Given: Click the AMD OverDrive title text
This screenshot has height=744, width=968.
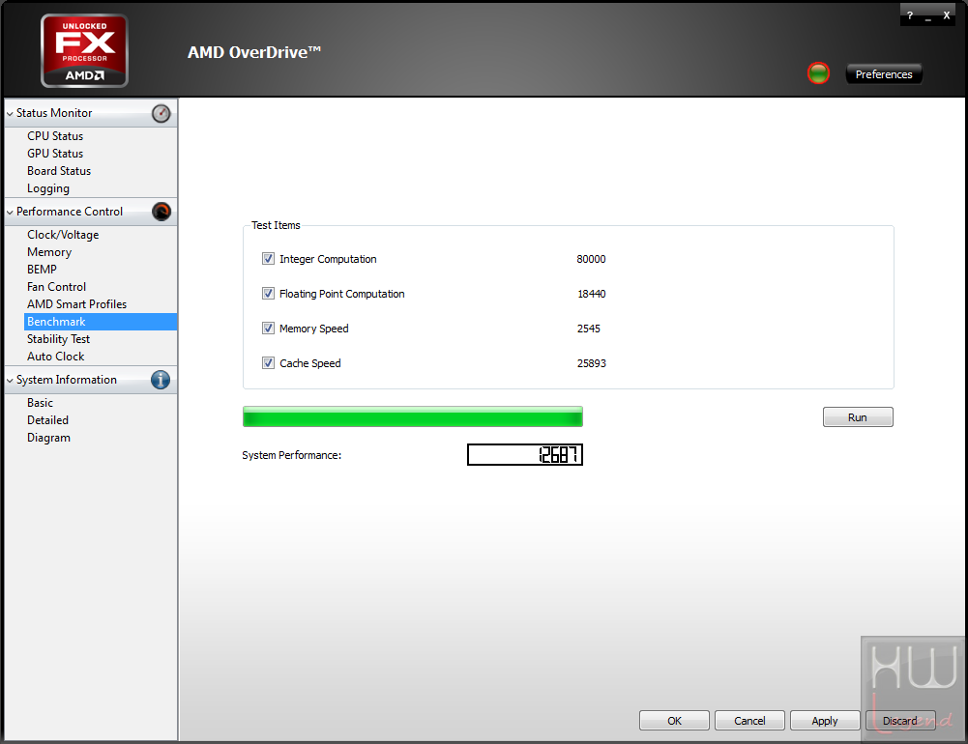Looking at the screenshot, I should 253,52.
